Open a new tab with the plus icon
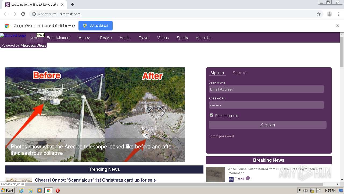Viewport: 344px width, 194px height. coord(73,5)
